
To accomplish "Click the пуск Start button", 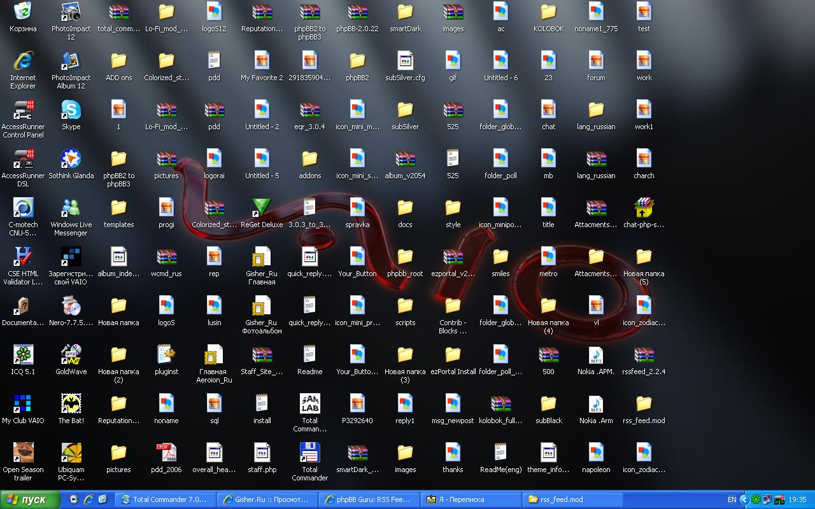I will 30,499.
